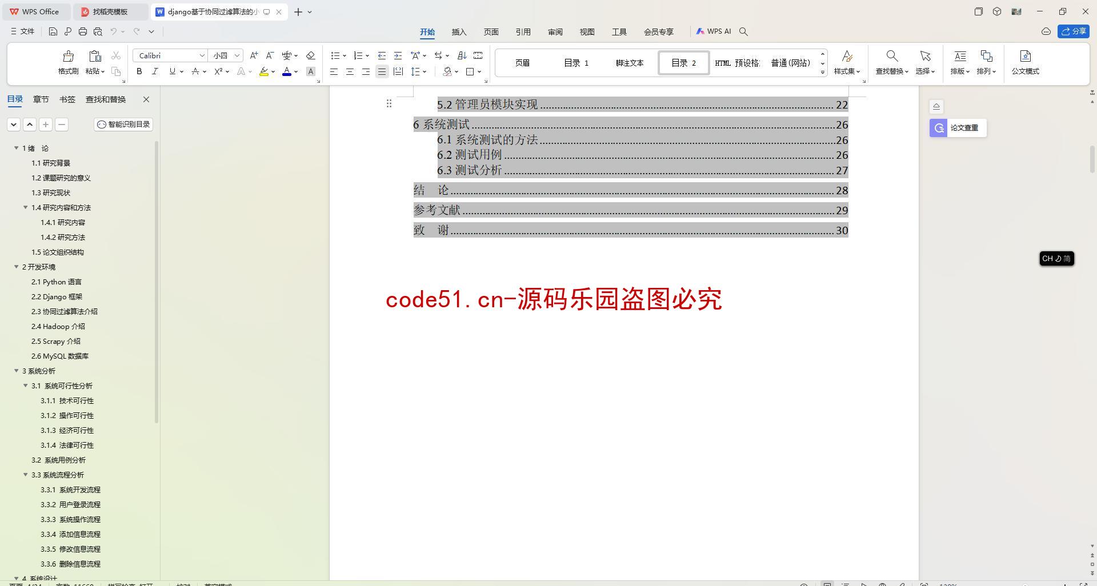This screenshot has height=586, width=1097.
Task: Click the 智能识别目录 button
Action: (x=123, y=124)
